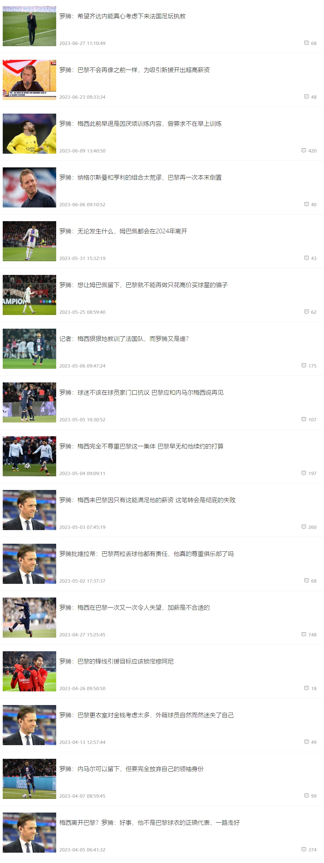Screen dimensions: 324x863
Task: Click the comment icon showing 260 comments
Action: click(x=304, y=527)
